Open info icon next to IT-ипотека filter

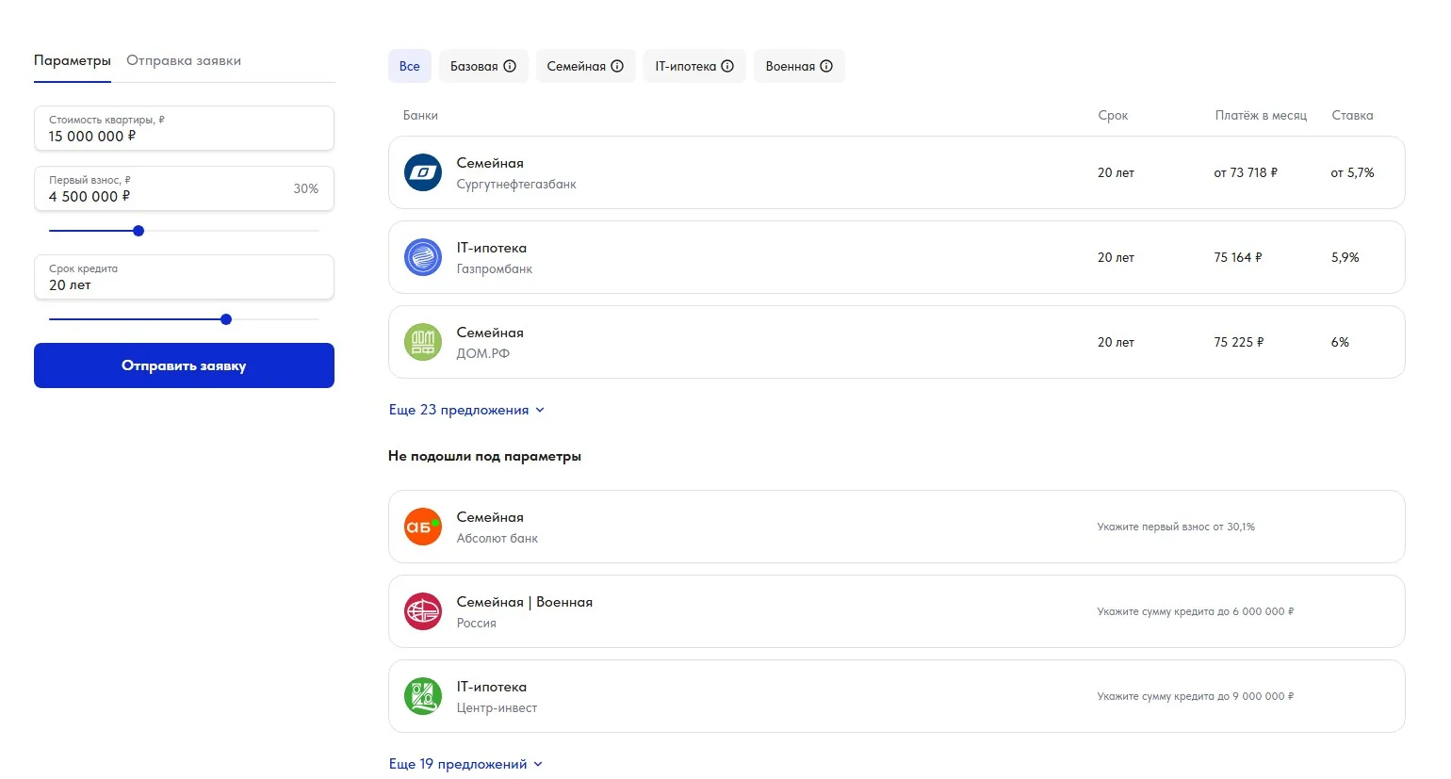[x=727, y=66]
